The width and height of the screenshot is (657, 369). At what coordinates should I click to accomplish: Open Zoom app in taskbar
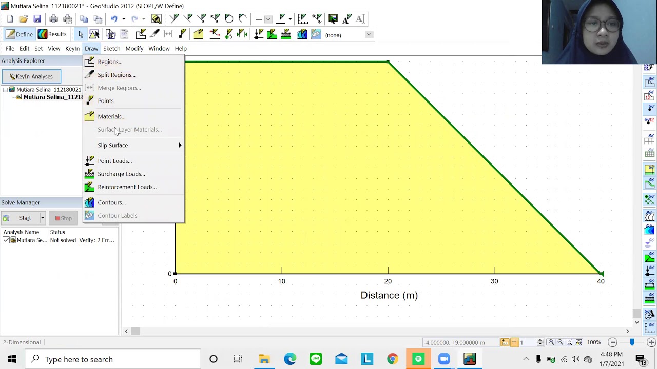click(444, 359)
